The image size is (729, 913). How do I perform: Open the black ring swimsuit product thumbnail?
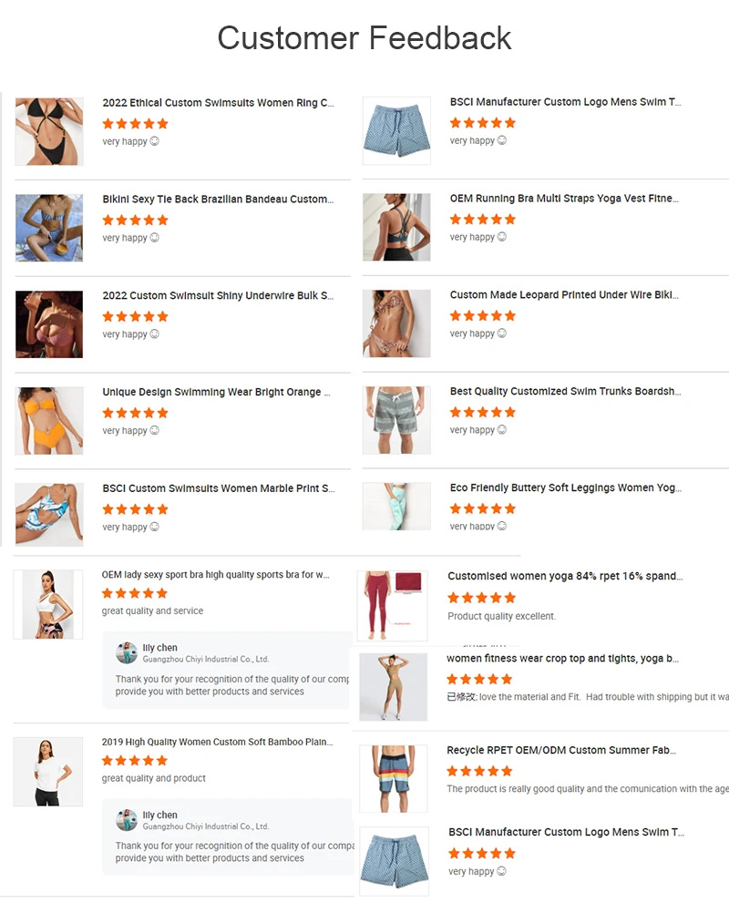coord(49,131)
